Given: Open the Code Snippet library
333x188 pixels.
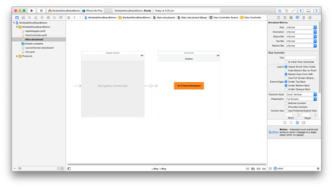Looking at the screenshot, I should [x=291, y=123].
